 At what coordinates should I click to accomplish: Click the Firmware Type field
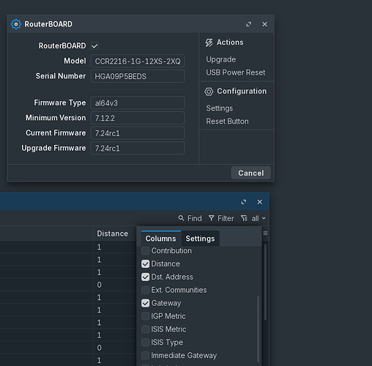138,102
